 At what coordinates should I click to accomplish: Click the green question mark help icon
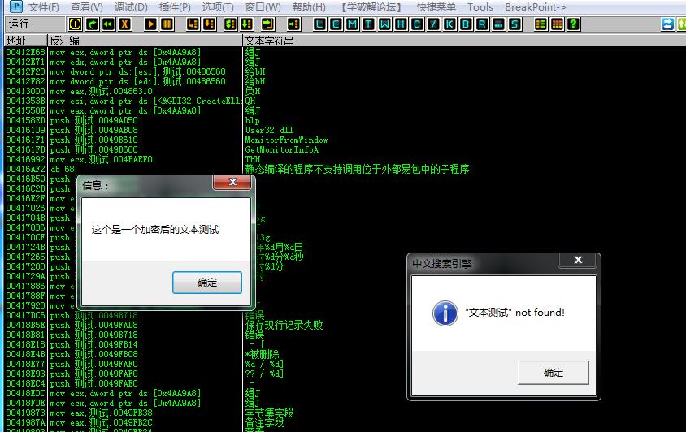(574, 24)
